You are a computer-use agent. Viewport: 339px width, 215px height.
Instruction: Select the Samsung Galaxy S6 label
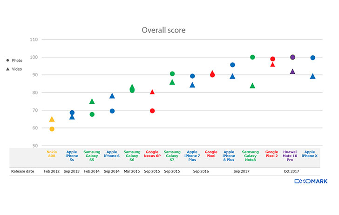(132, 156)
